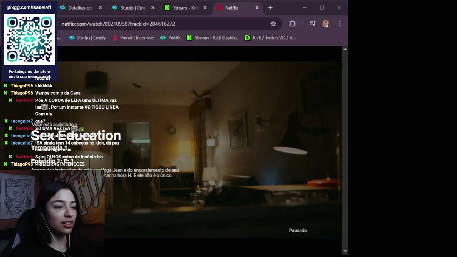Open the Kick / Twitch VOD d... bookmark

coord(270,38)
